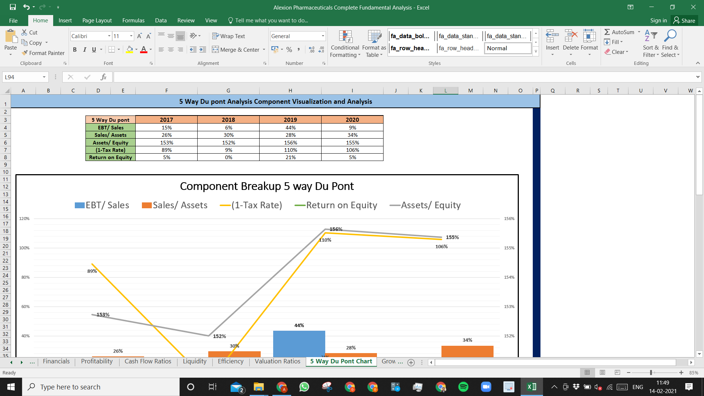The image size is (704, 396).
Task: Click the zoom out minus button
Action: 628,373
